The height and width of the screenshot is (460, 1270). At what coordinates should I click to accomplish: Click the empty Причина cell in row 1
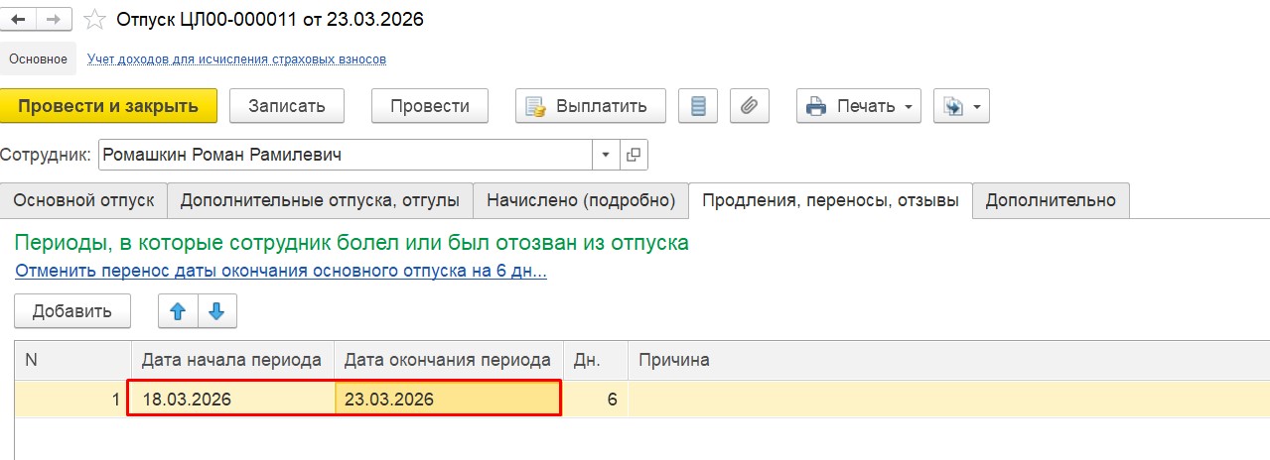click(x=948, y=400)
